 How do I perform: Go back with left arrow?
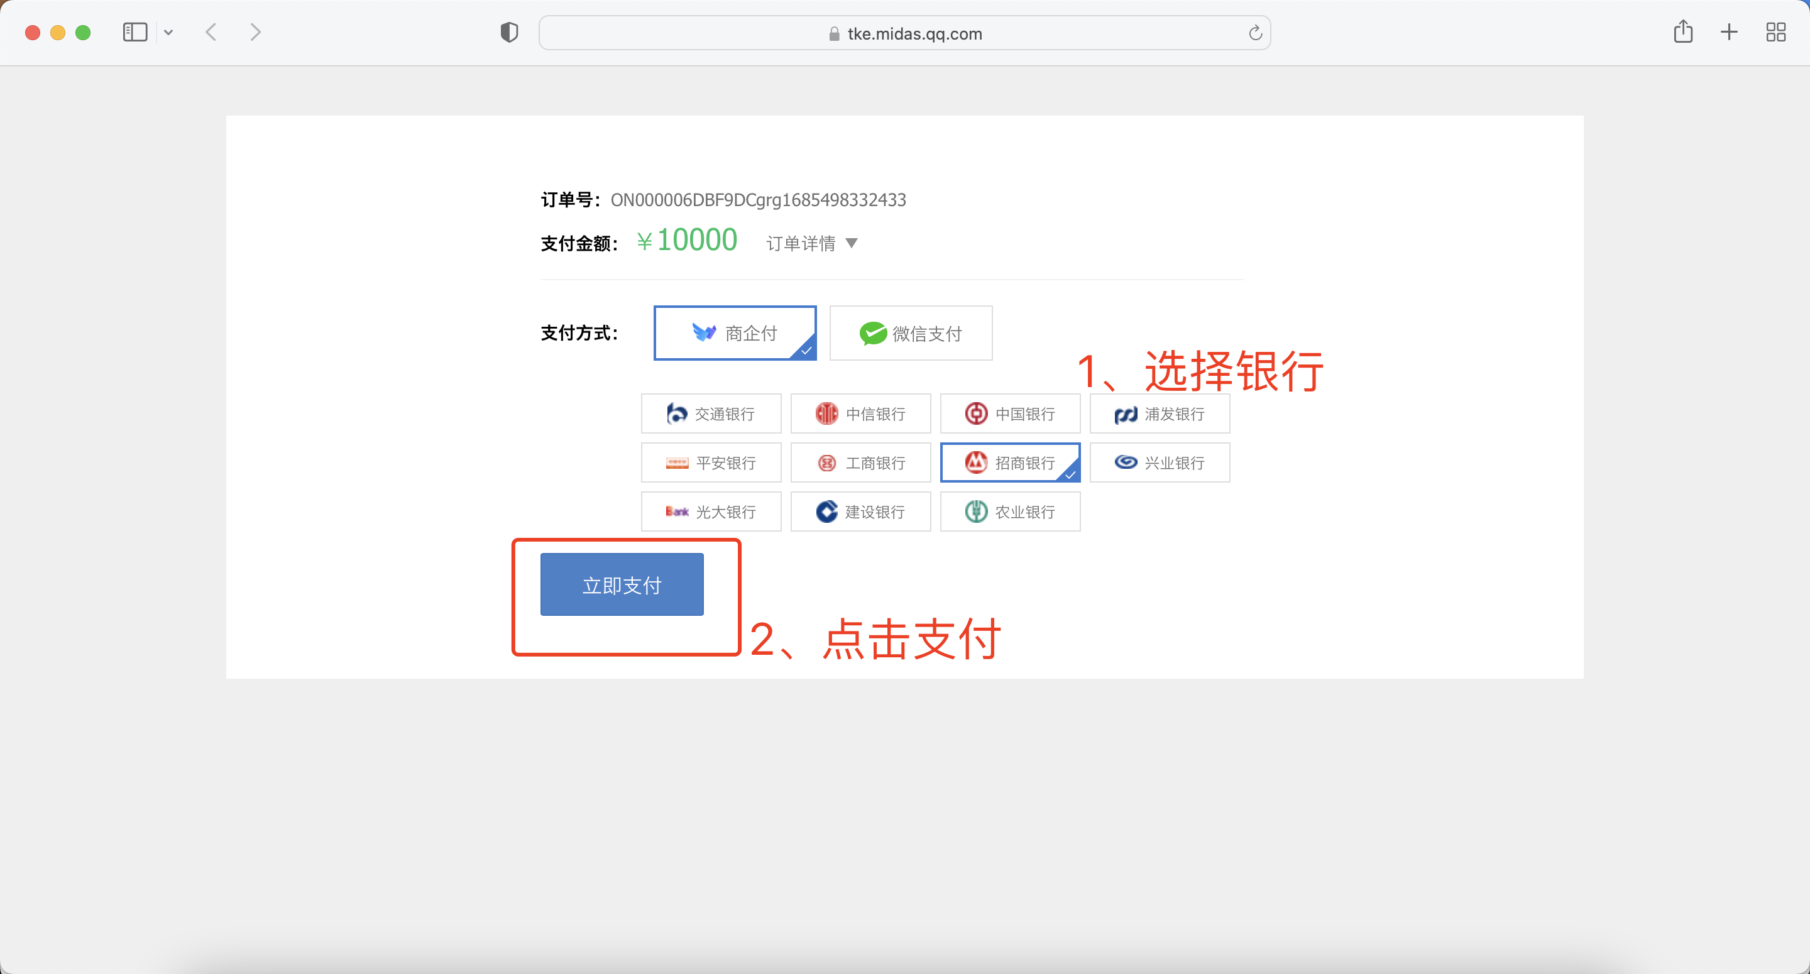click(211, 32)
